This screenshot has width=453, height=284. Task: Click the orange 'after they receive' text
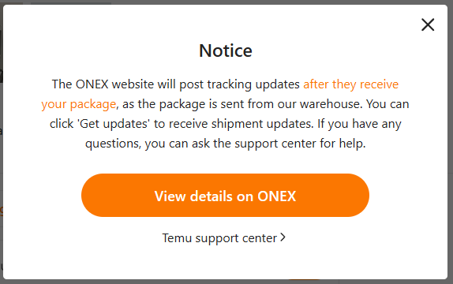tap(350, 84)
